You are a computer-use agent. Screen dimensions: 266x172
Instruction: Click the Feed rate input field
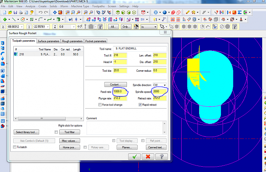pos(120,92)
